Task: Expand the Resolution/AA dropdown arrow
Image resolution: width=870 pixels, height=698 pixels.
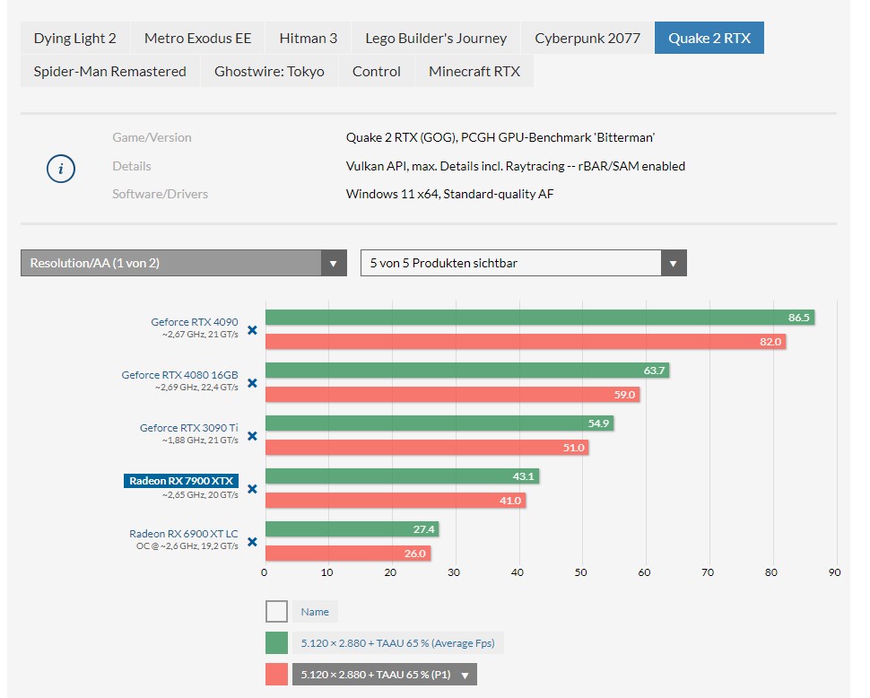Action: click(x=334, y=263)
